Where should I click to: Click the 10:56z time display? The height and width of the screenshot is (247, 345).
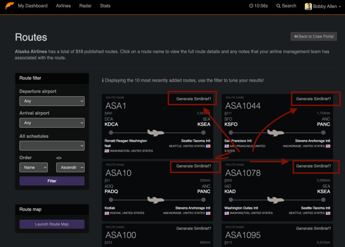click(261, 6)
